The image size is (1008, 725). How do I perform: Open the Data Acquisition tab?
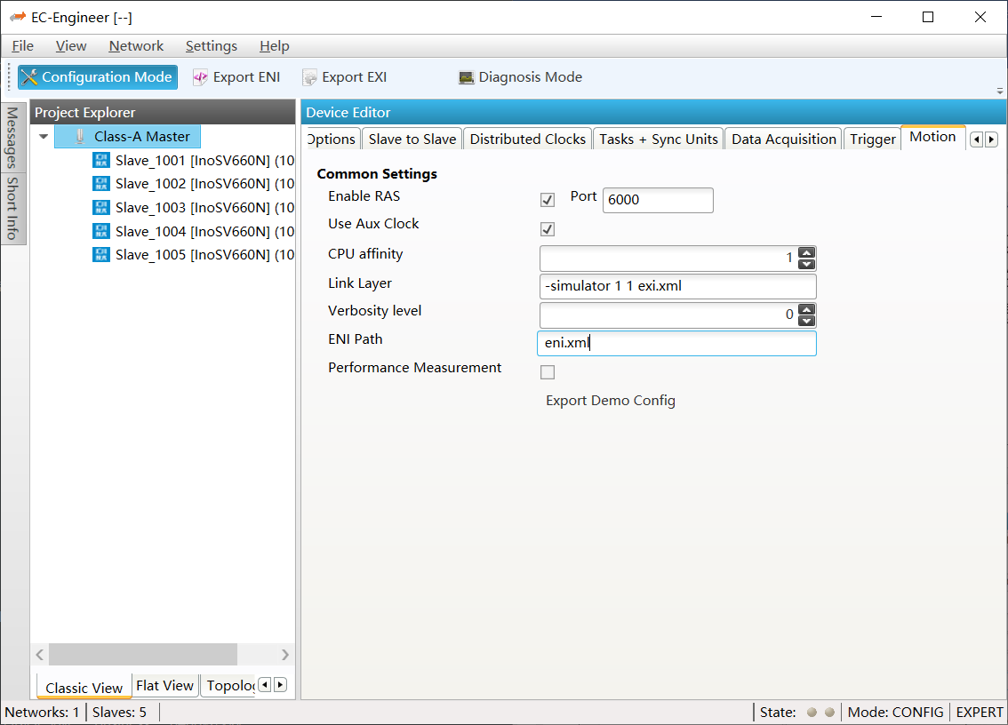point(784,139)
